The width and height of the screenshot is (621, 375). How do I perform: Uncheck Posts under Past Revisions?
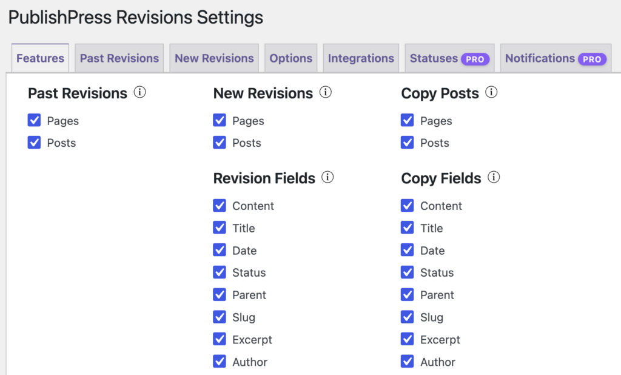(x=34, y=143)
